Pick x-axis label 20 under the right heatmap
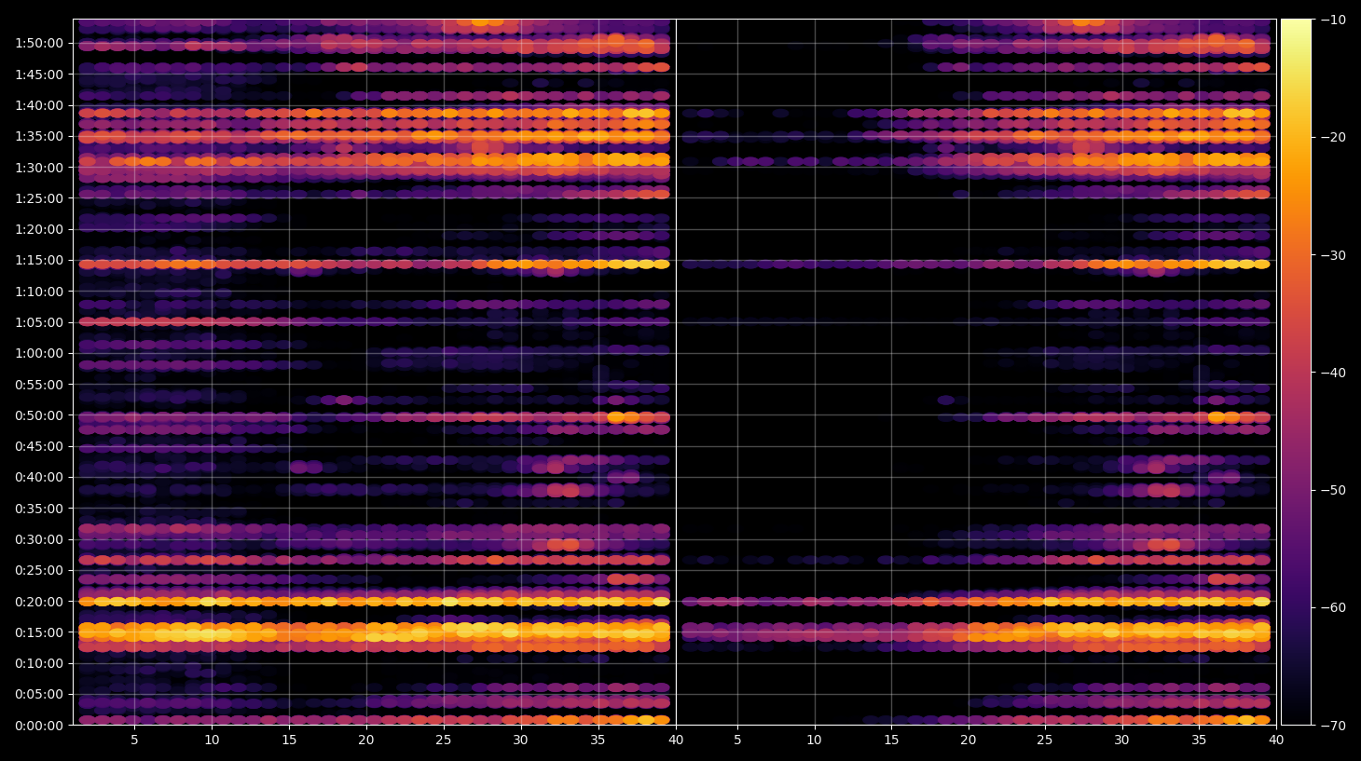 pos(969,741)
